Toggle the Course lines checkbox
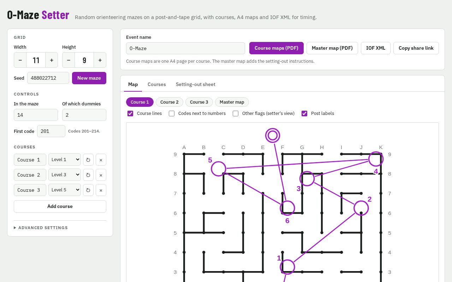The image size is (452, 282). point(130,114)
